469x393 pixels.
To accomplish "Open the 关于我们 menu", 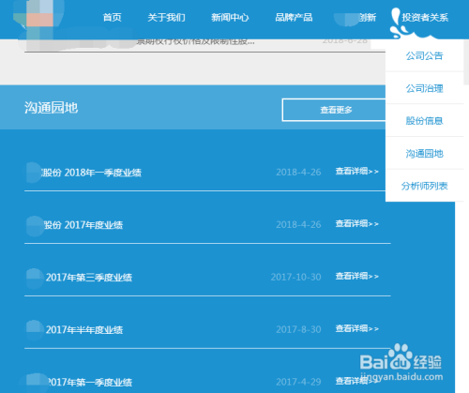I will (166, 17).
